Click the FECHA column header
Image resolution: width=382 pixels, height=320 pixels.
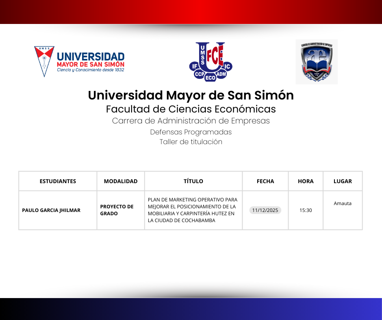point(265,181)
